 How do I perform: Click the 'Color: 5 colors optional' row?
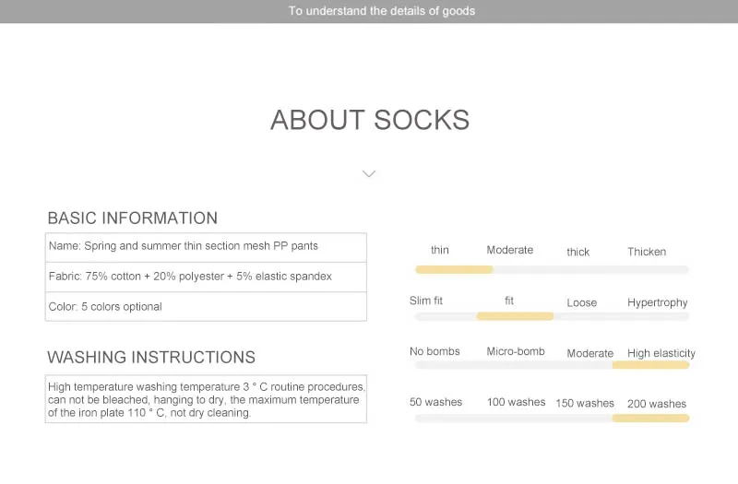click(x=206, y=307)
